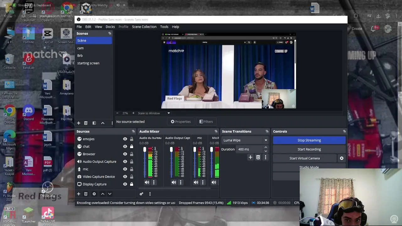Unlock the Display Capture source

(132, 184)
